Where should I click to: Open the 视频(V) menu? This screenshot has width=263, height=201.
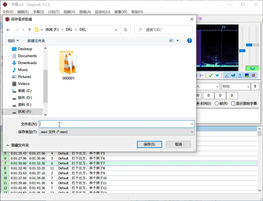click(69, 12)
